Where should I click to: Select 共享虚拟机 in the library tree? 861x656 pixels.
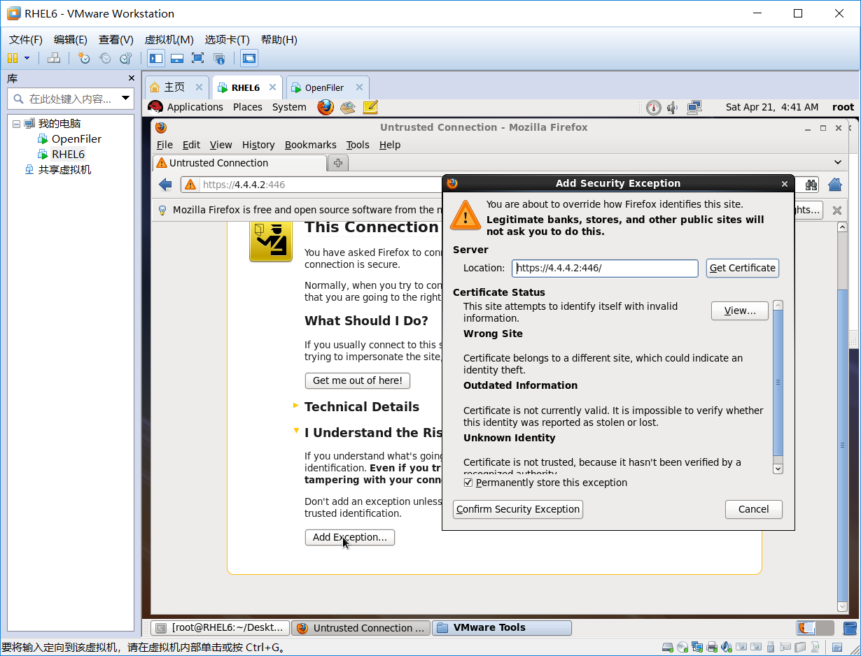pyautogui.click(x=64, y=169)
